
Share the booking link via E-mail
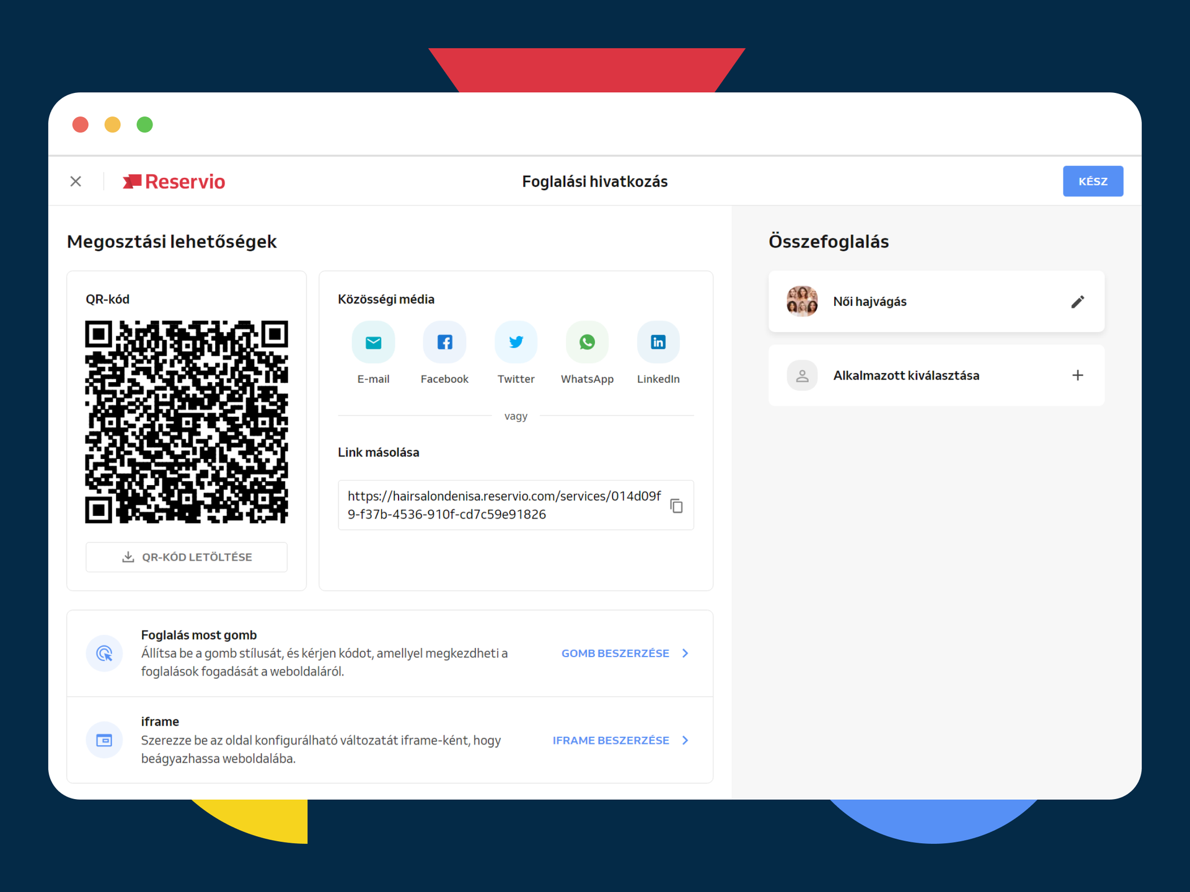coord(373,341)
